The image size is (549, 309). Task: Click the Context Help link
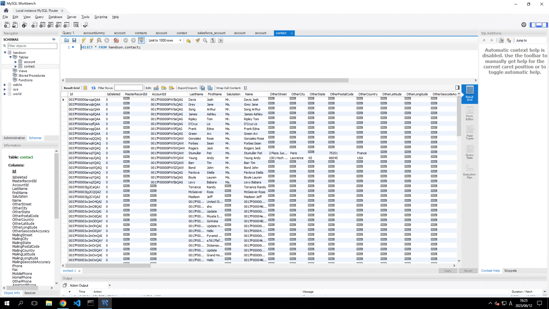point(490,271)
